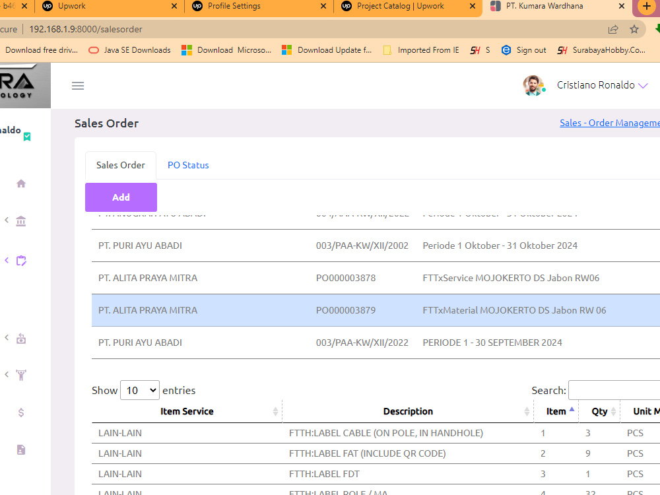Expand the Cristiano Ronaldo user dropdown
660x495 pixels.
pyautogui.click(x=643, y=85)
